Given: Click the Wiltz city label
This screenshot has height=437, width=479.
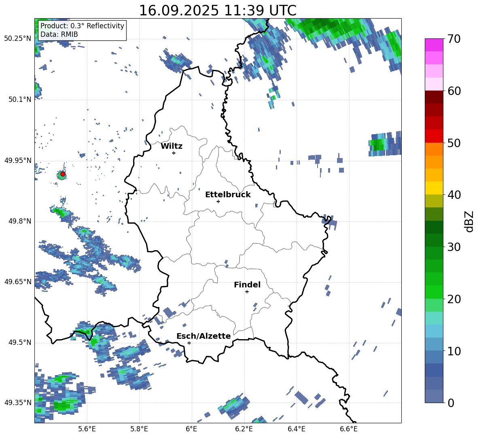Looking at the screenshot, I should (172, 146).
